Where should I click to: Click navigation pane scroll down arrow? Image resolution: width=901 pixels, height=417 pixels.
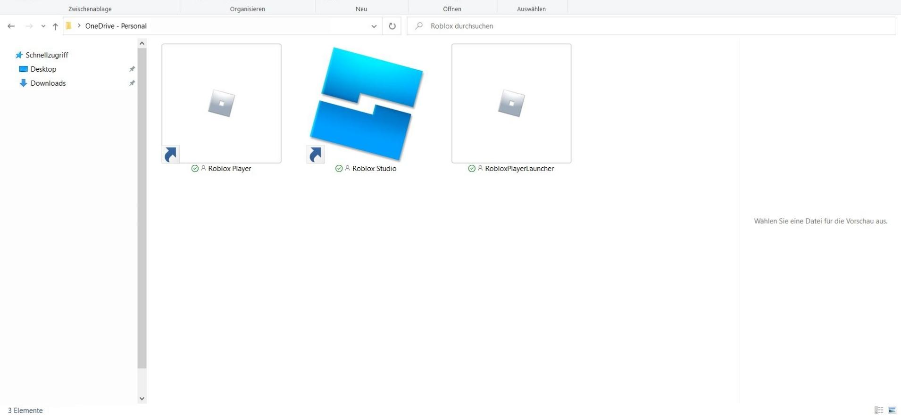pos(142,399)
